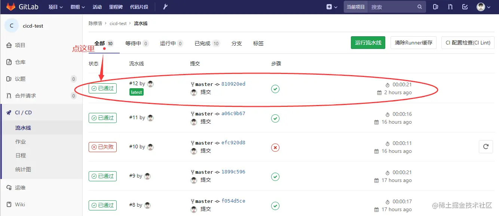Image resolution: width=499 pixels, height=216 pixels.
Task: Click failed stage icon for pipeline #10
Action: click(275, 148)
